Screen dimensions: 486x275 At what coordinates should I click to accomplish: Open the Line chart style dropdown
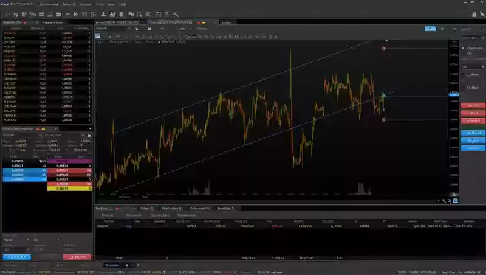(184, 29)
